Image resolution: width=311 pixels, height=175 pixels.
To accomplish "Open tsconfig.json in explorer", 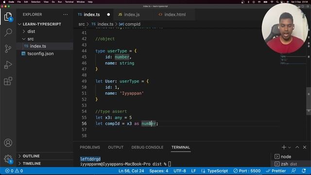I will (45, 53).
